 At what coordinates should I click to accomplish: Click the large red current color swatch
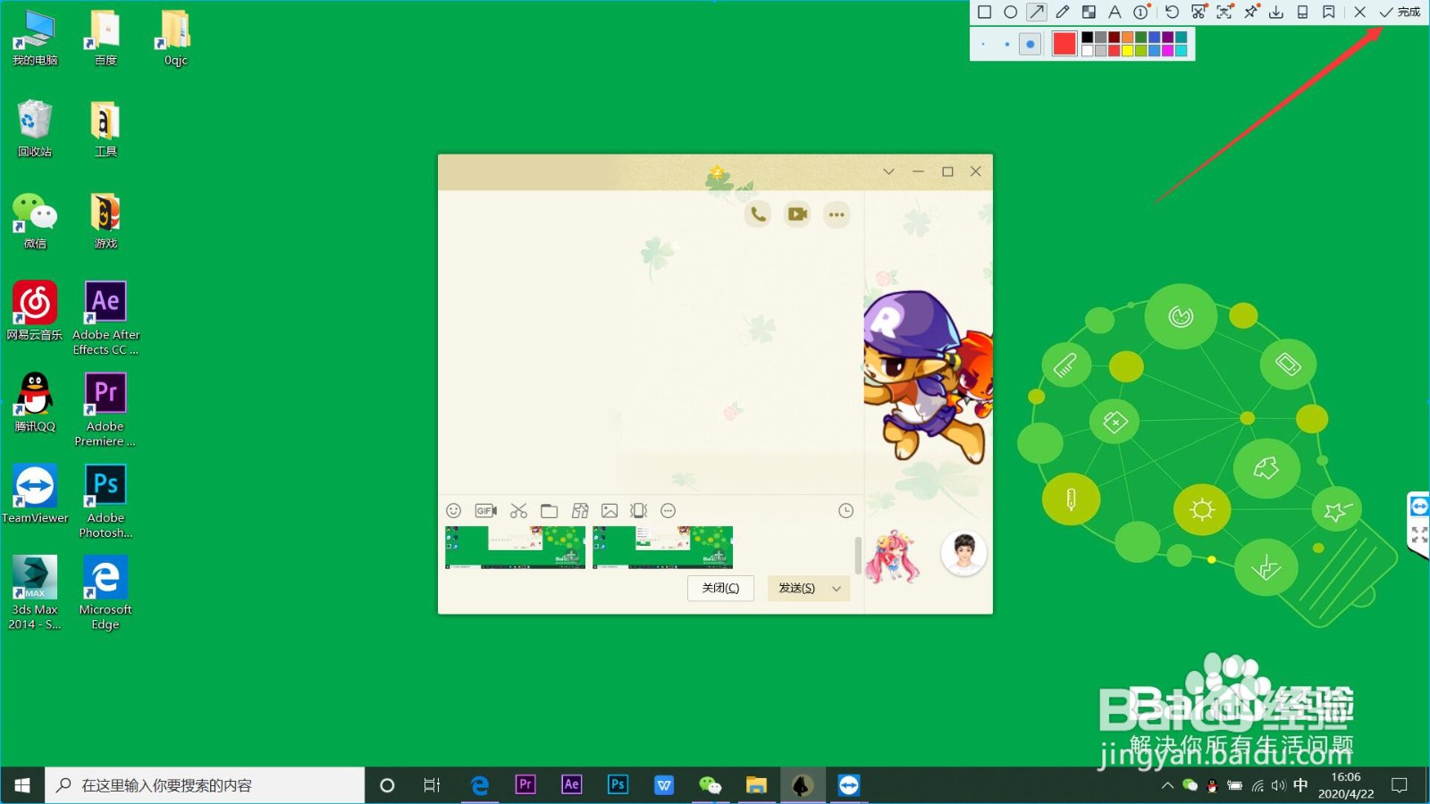1064,44
